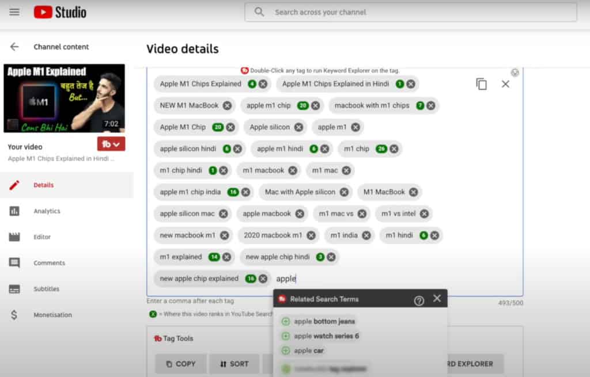Click the dollar Monetisation icon
The width and height of the screenshot is (590, 377).
point(14,315)
